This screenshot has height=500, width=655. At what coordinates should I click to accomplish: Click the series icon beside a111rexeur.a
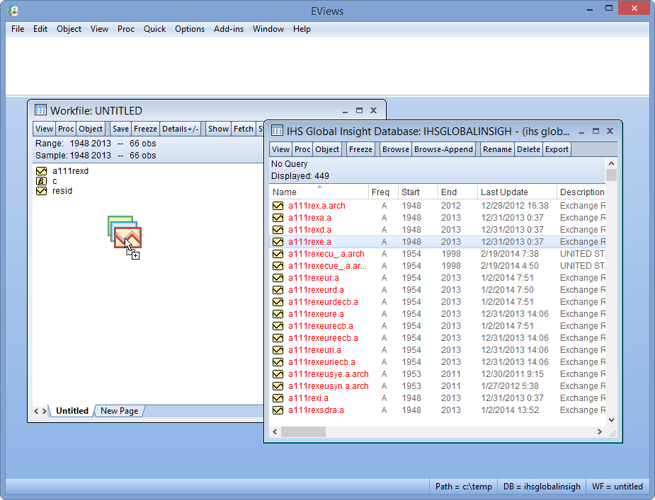click(278, 277)
